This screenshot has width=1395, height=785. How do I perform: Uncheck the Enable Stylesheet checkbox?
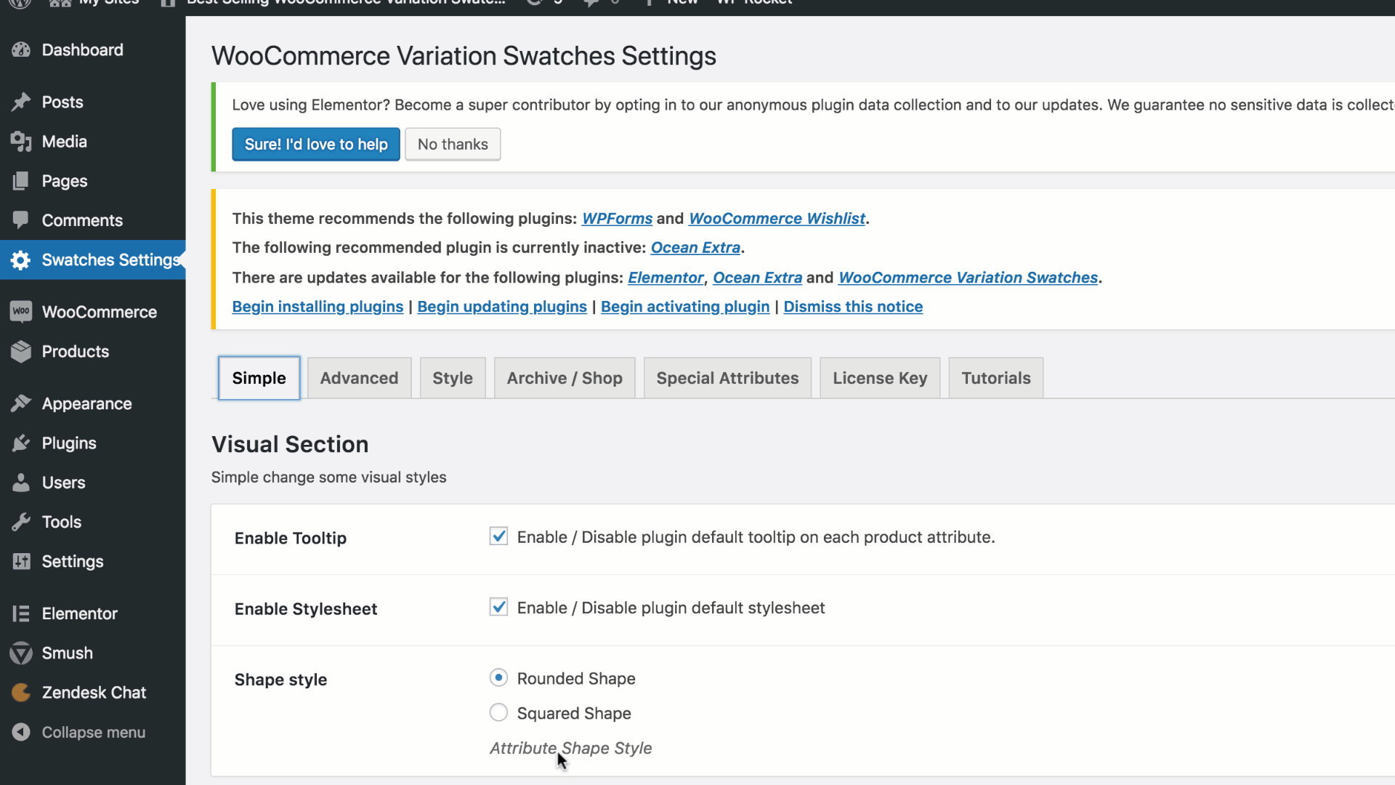pyautogui.click(x=498, y=607)
